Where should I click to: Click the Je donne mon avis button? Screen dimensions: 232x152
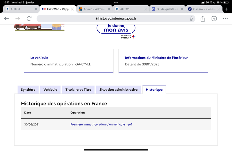tap(116, 28)
